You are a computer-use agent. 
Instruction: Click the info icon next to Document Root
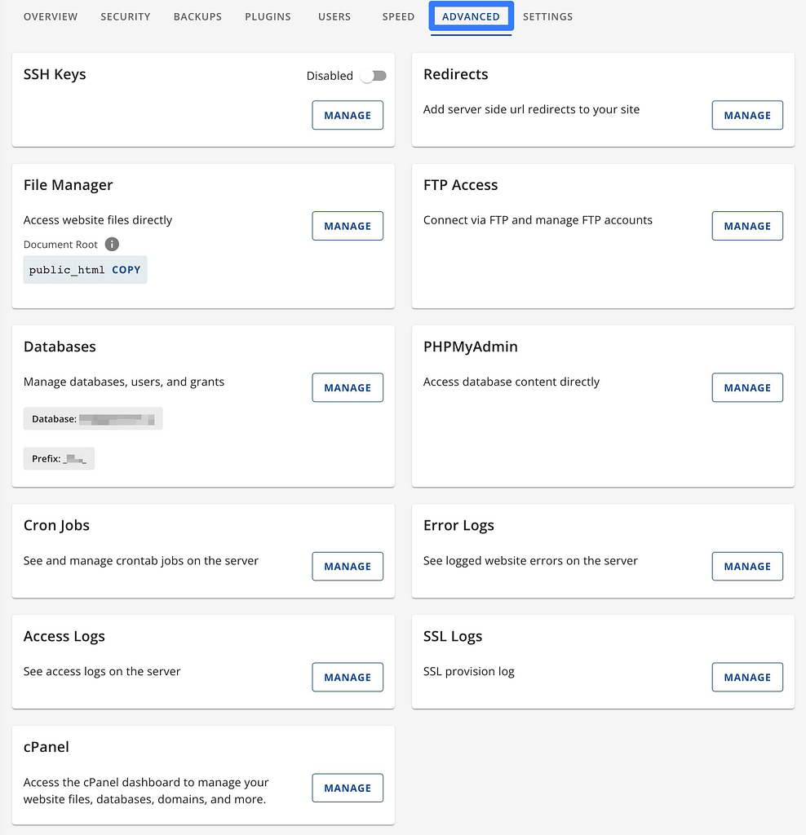[112, 244]
